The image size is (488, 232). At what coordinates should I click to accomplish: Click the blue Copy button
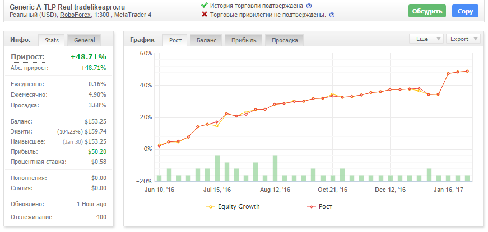[465, 11]
